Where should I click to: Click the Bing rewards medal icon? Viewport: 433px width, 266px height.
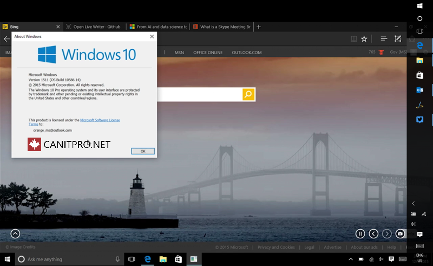tap(381, 52)
